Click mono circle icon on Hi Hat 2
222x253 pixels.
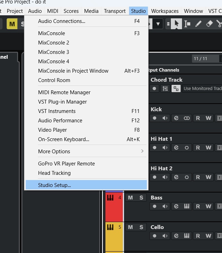[187, 177]
